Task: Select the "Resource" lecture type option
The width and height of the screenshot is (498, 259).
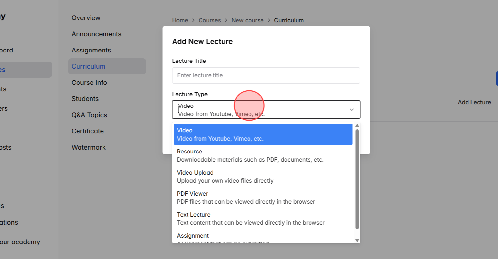Action: [263, 155]
